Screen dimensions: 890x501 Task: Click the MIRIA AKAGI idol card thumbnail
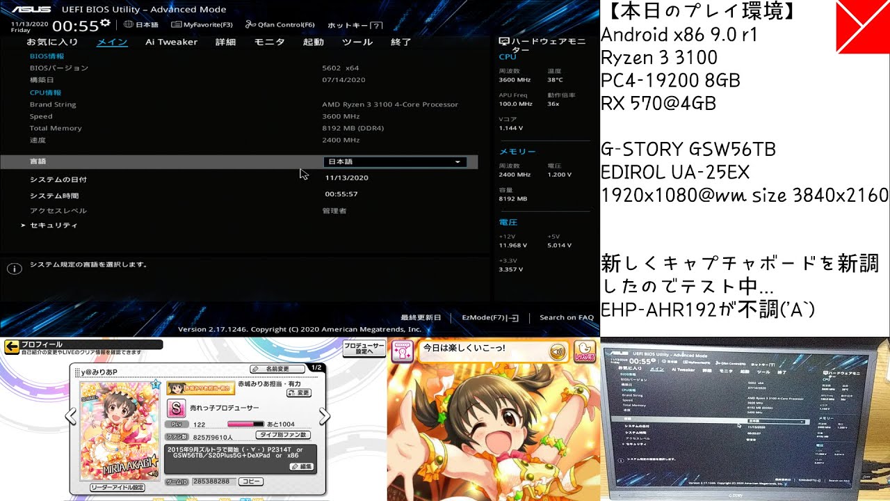[120, 430]
